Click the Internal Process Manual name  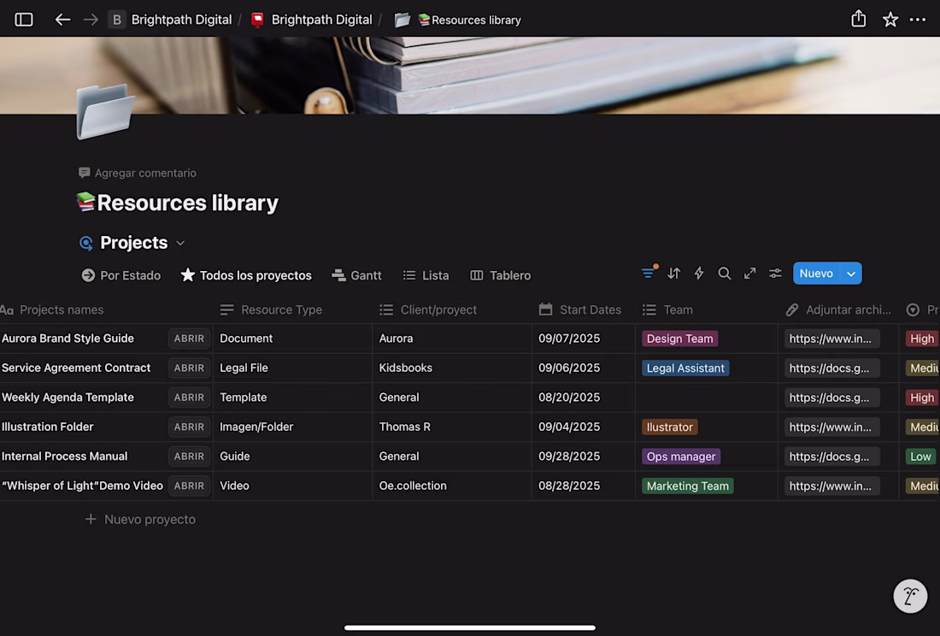click(x=65, y=456)
